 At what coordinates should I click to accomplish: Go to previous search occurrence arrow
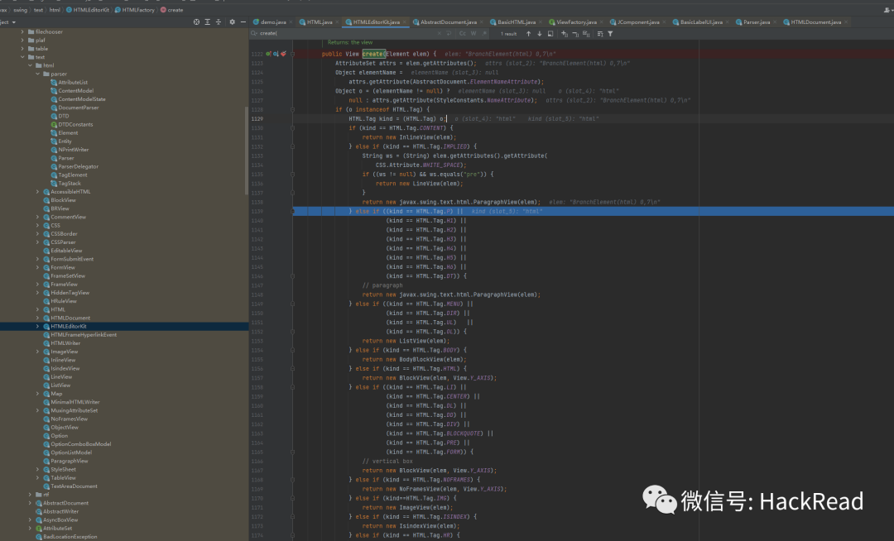tap(528, 34)
